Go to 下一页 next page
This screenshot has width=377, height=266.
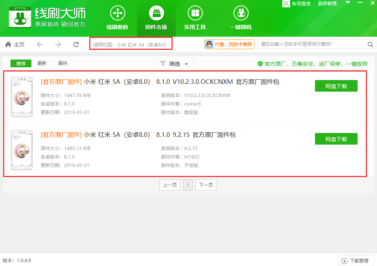(206, 185)
